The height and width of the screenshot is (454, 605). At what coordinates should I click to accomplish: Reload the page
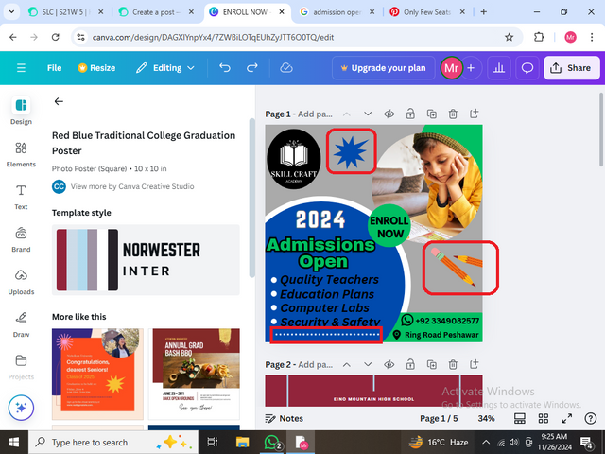(56, 37)
